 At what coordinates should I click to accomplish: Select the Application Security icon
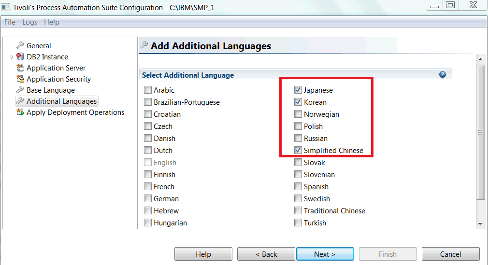[20, 79]
